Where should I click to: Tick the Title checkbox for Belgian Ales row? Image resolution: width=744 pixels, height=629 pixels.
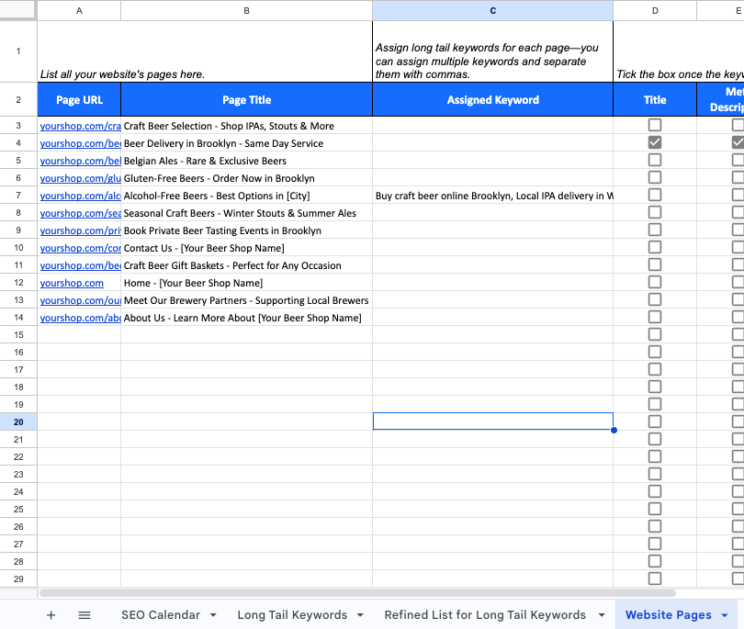[655, 160]
